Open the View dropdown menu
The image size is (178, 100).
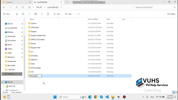pyautogui.click(x=69, y=14)
